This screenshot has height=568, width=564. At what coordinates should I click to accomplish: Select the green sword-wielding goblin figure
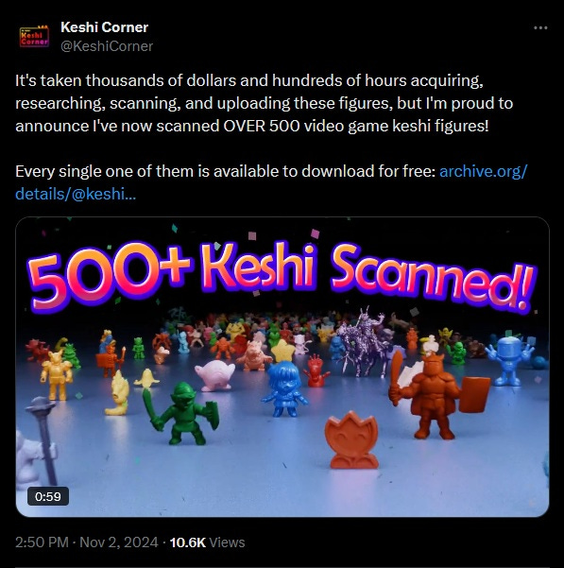point(181,413)
